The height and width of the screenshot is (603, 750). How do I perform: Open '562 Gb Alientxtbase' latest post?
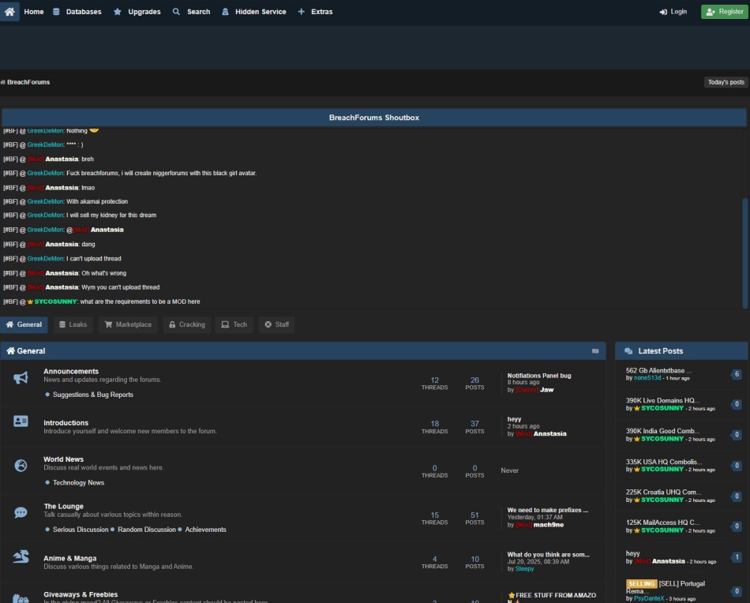658,371
